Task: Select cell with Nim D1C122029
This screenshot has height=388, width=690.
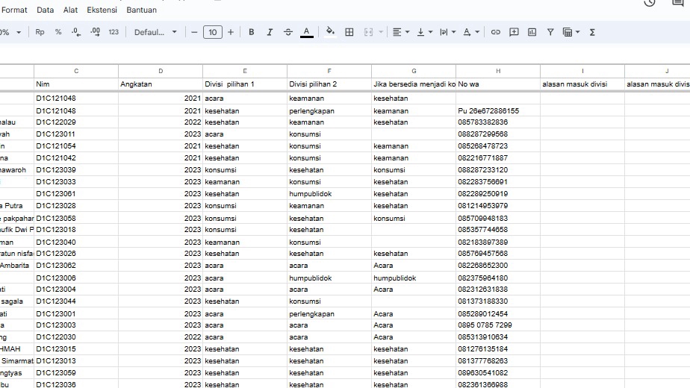Action: 76,122
